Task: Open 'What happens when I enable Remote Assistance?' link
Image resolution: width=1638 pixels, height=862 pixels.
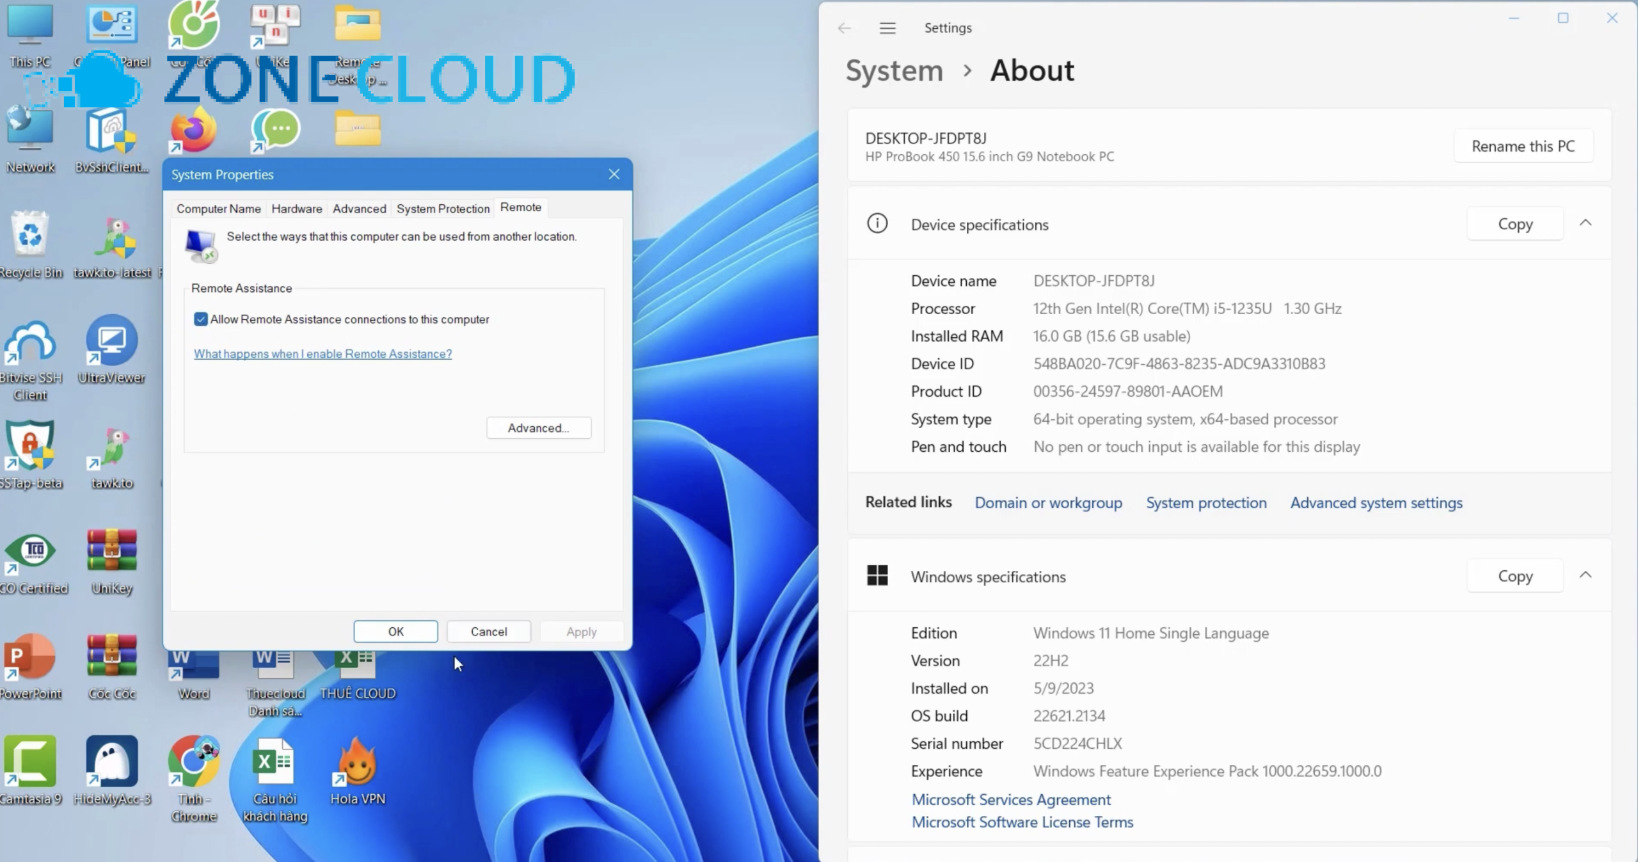Action: (x=323, y=354)
